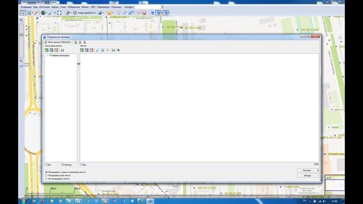Viewport: 363px width, 204px height.
Task: Toggle the 'Все' checkbox under the categories list
Action: click(x=46, y=165)
